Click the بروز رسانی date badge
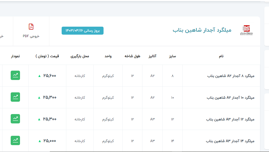The image size is (269, 152). tap(82, 31)
